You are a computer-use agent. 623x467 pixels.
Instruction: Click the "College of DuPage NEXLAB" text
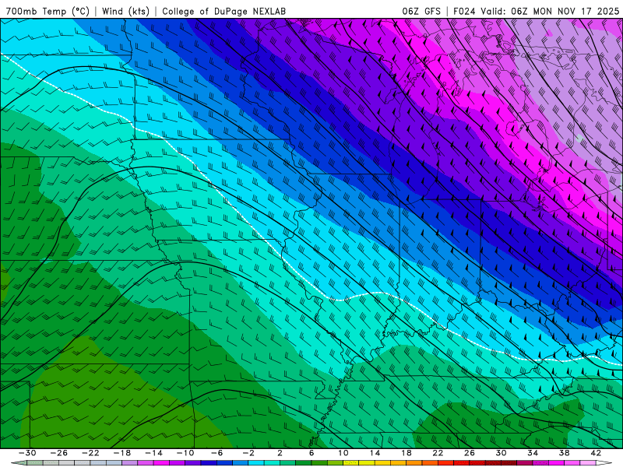[224, 11]
